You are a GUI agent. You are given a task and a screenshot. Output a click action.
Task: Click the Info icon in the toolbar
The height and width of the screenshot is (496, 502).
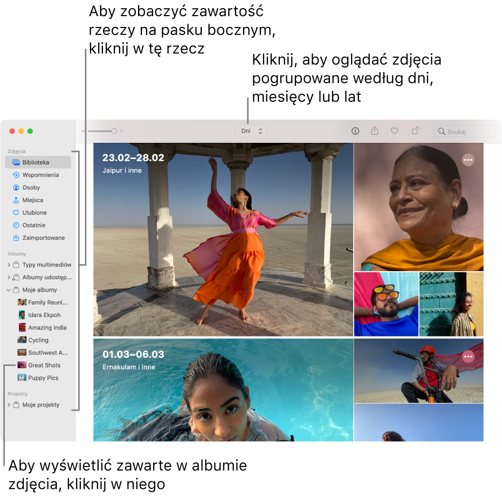coord(355,131)
